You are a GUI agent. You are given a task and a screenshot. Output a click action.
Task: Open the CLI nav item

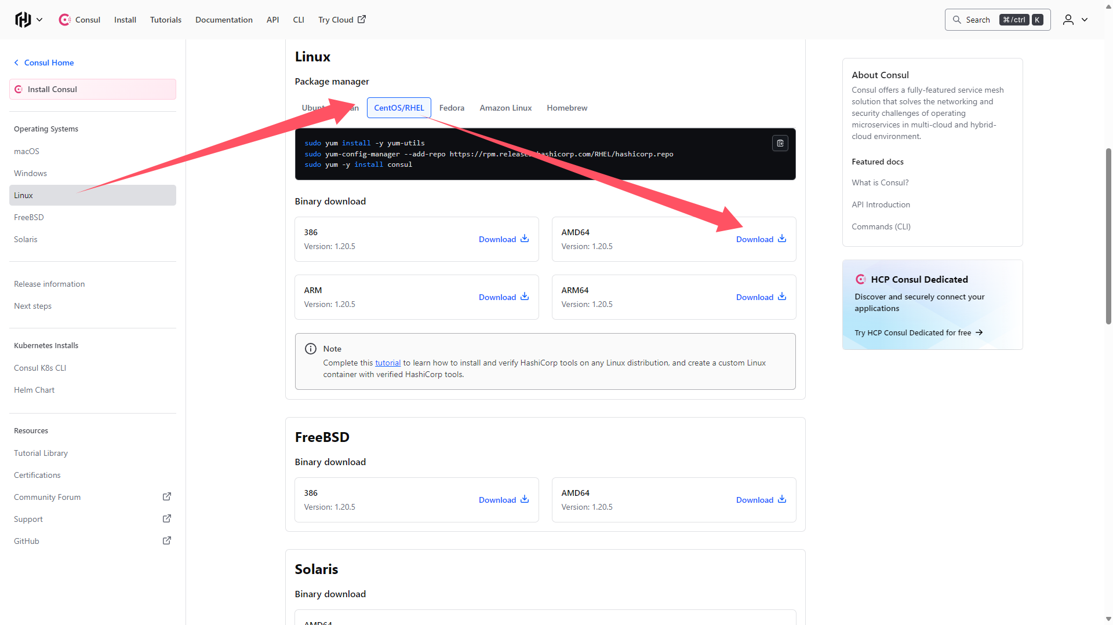coord(299,20)
